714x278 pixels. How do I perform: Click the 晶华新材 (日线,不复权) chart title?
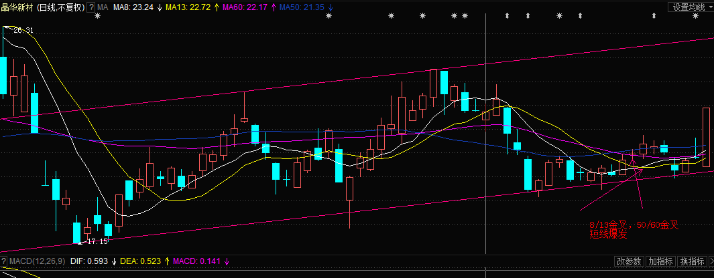(43, 7)
